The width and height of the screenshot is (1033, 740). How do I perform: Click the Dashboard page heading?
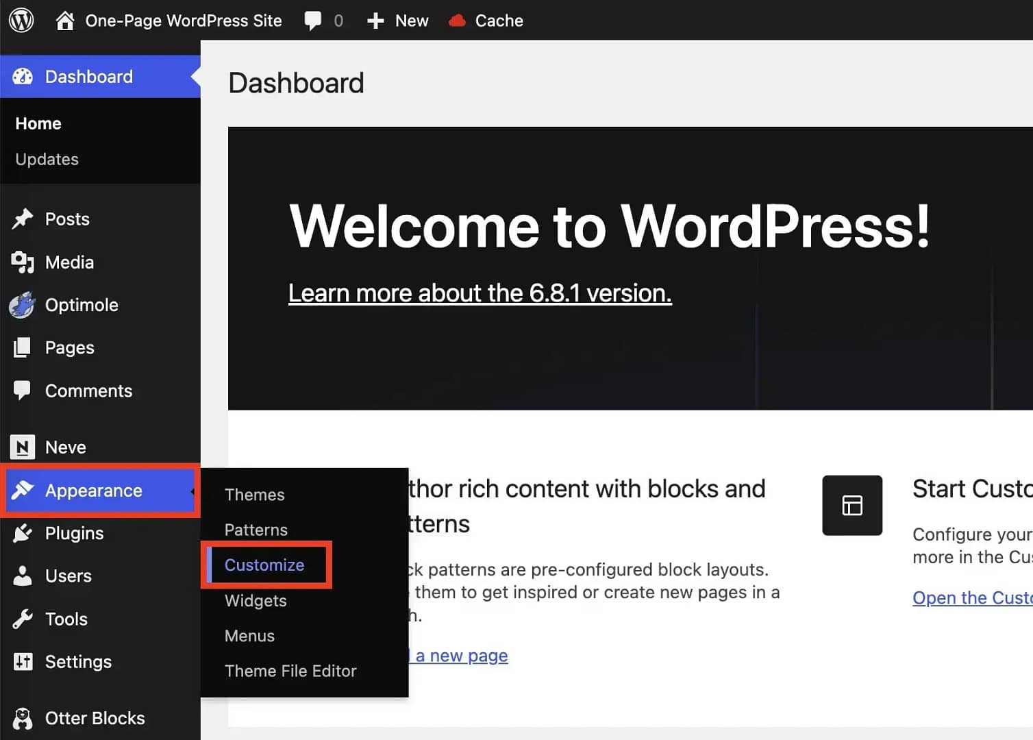[x=296, y=83]
